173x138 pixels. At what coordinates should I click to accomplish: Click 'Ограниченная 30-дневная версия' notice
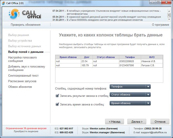pos(26,128)
